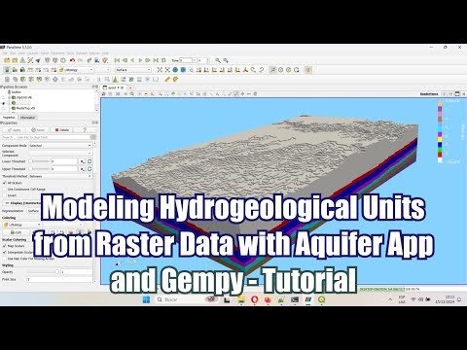Screen dimensions: 467x350
Task: Click the Redo arrow icon
Action: 80,60
